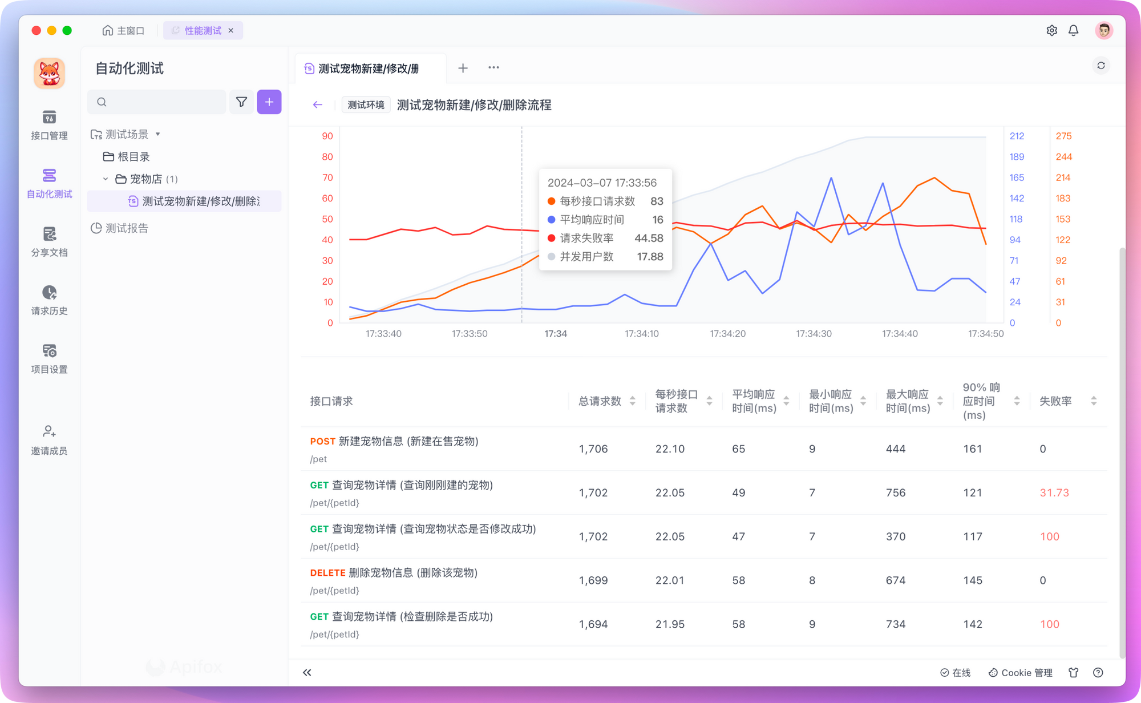Close the 性能测试 tab
The image size is (1141, 703).
231,31
